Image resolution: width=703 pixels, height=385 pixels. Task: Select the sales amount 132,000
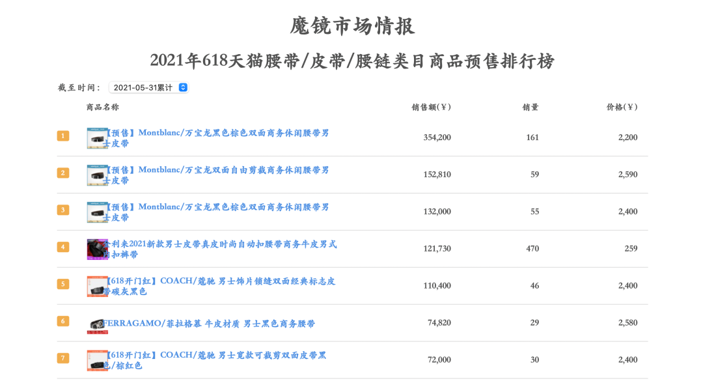[x=437, y=211]
